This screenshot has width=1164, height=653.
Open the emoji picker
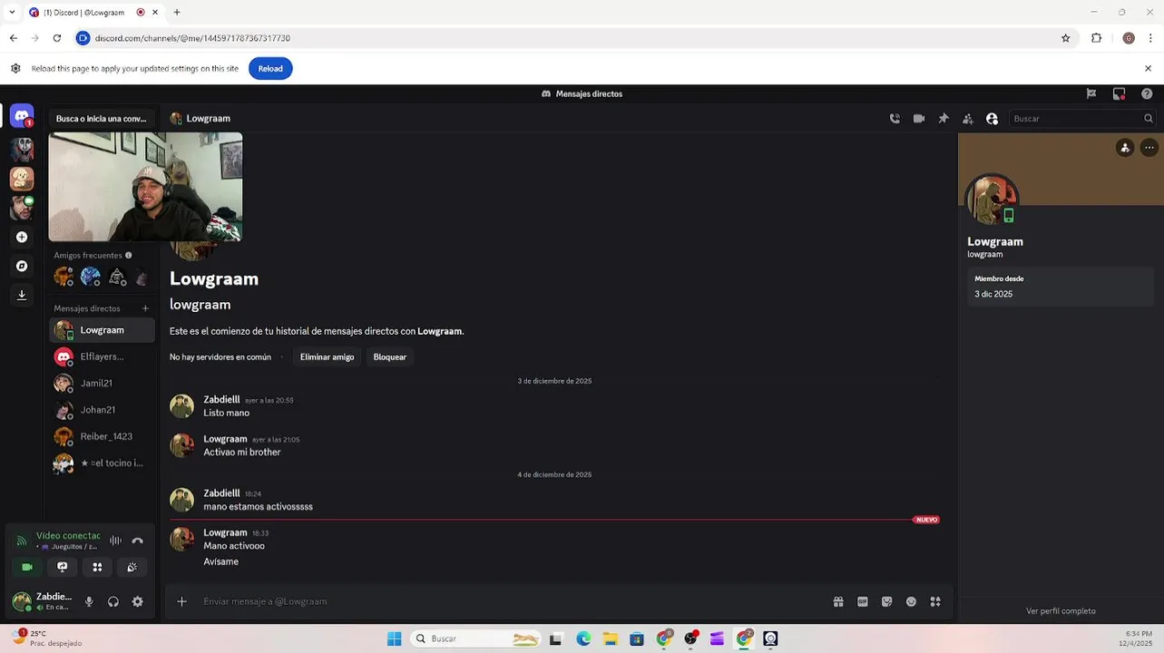[912, 601]
